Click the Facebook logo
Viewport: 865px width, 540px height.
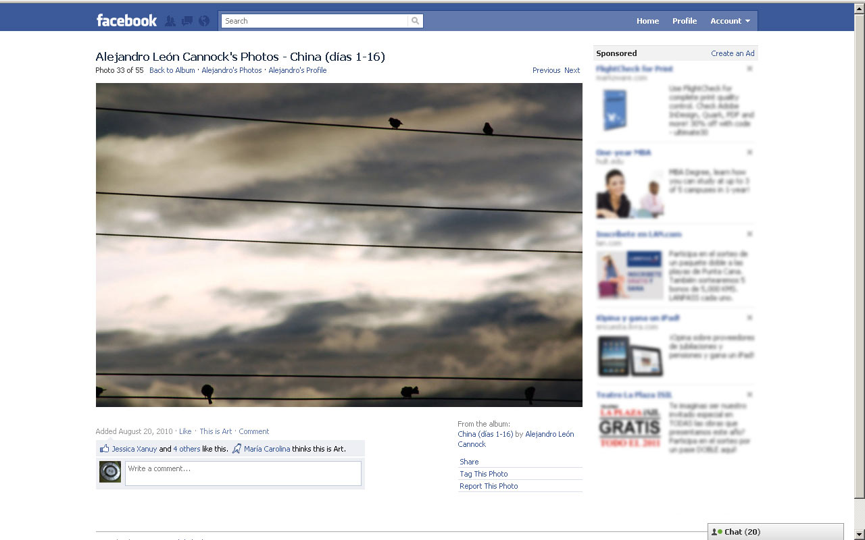click(x=126, y=20)
